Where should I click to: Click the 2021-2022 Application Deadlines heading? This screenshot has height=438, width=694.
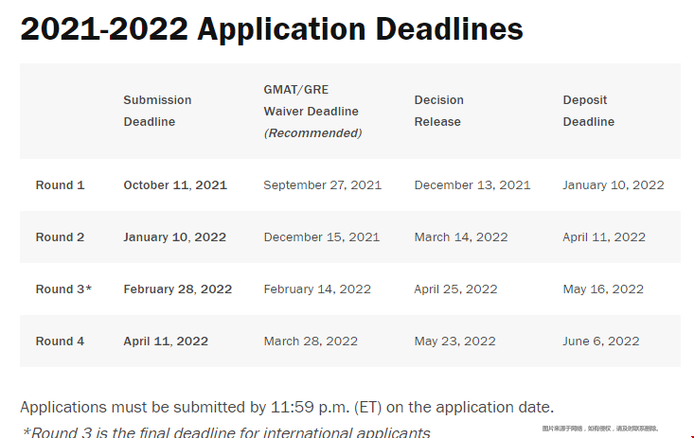coord(272,29)
